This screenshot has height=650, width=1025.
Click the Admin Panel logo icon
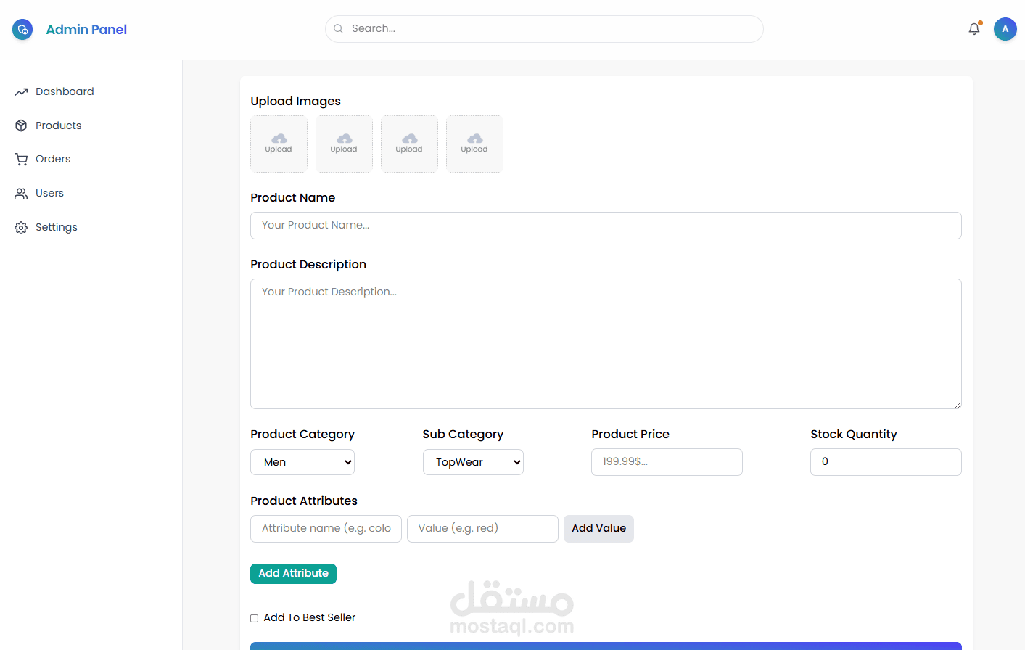point(22,29)
